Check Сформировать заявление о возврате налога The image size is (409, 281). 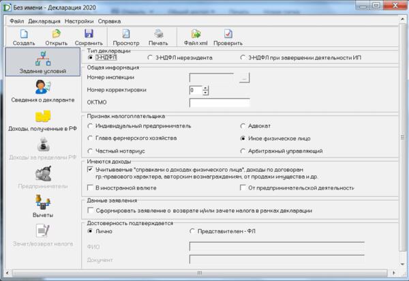point(91,211)
